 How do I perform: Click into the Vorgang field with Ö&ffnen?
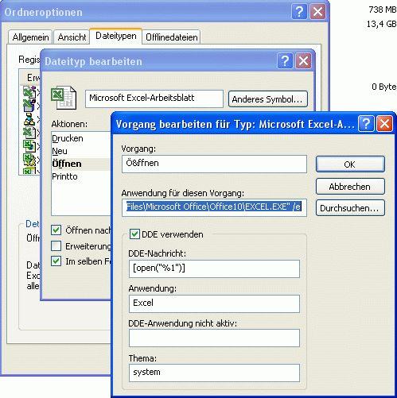click(x=214, y=164)
